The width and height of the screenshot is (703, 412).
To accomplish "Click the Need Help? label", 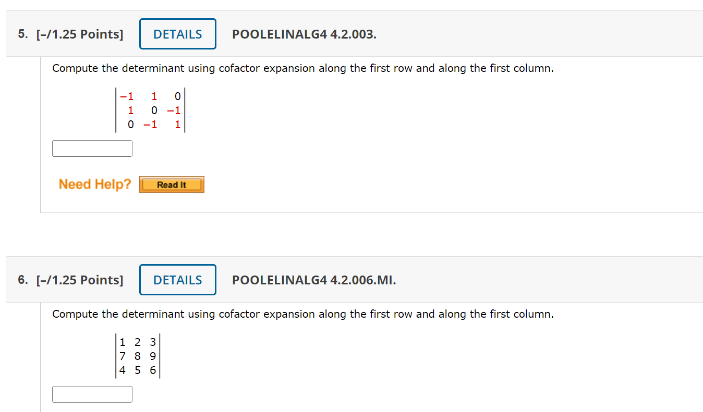I will click(94, 184).
